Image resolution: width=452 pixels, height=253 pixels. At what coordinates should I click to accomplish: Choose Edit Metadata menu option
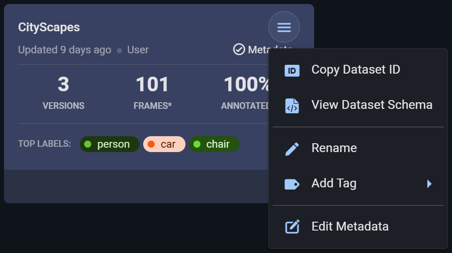click(x=350, y=227)
